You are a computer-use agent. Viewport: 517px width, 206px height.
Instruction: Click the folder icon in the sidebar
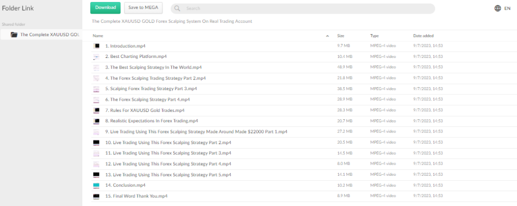[14, 35]
